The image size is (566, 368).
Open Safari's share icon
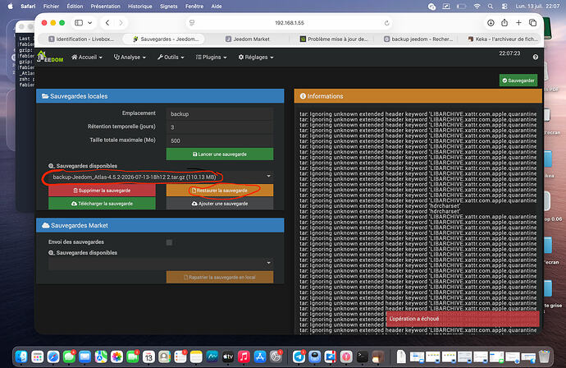click(504, 23)
